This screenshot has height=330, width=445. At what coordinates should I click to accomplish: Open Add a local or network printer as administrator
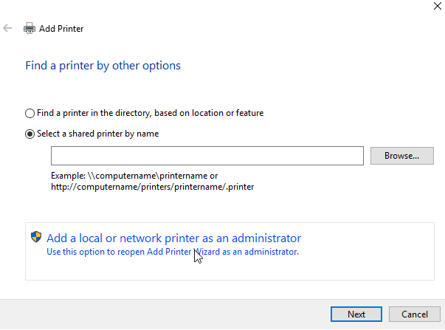click(173, 238)
